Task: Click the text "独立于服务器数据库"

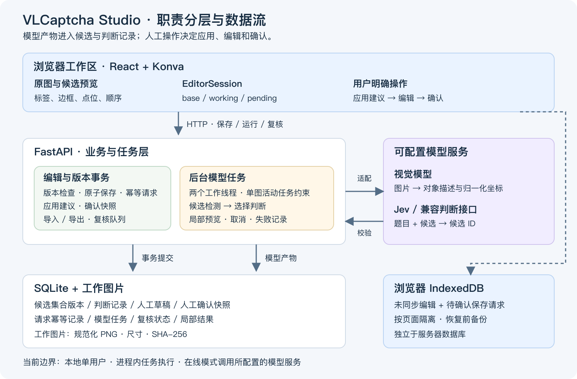Action: pyautogui.click(x=430, y=334)
